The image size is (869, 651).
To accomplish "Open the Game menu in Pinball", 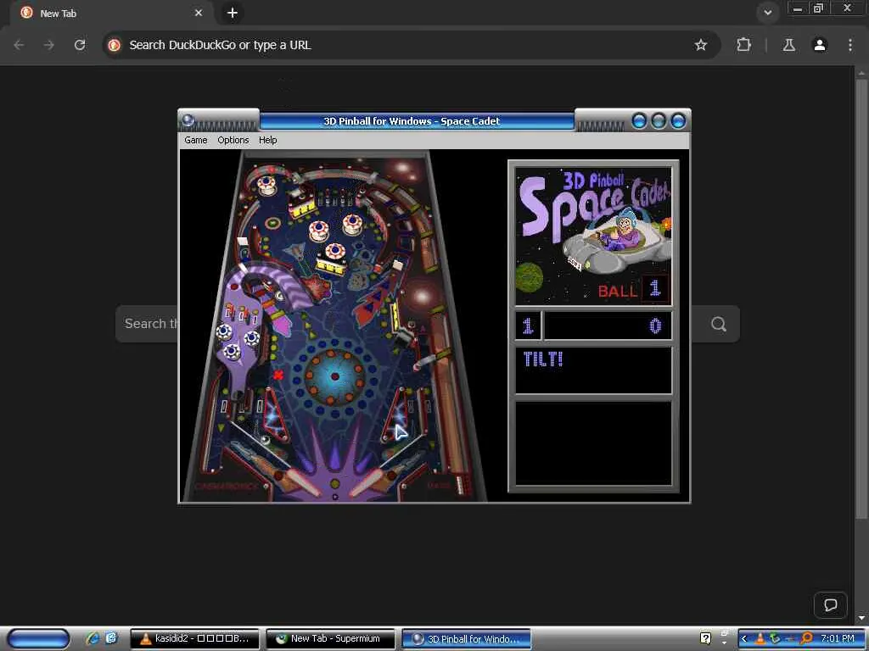I will click(x=196, y=140).
